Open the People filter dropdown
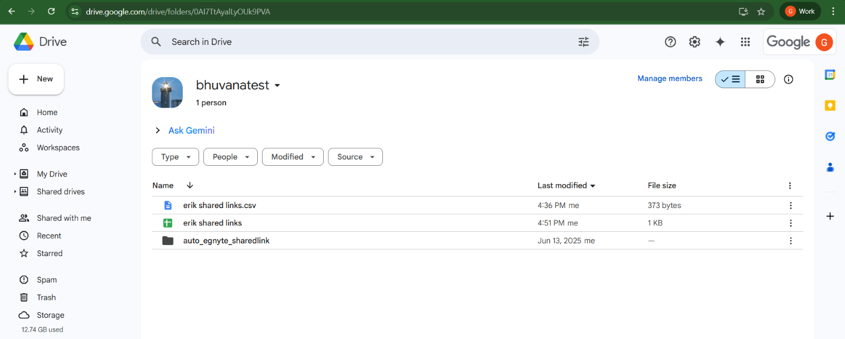Viewport: 845px width, 339px height. (x=230, y=157)
